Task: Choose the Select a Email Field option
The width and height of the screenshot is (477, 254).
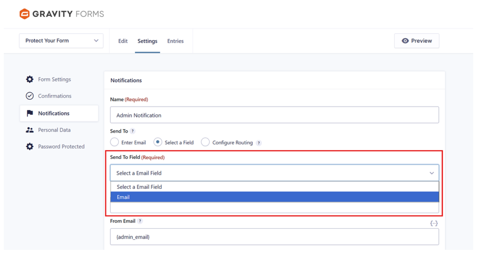Action: point(274,187)
